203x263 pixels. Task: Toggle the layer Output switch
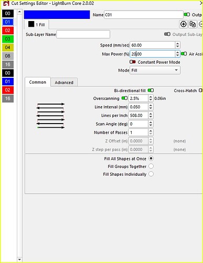[187, 15]
